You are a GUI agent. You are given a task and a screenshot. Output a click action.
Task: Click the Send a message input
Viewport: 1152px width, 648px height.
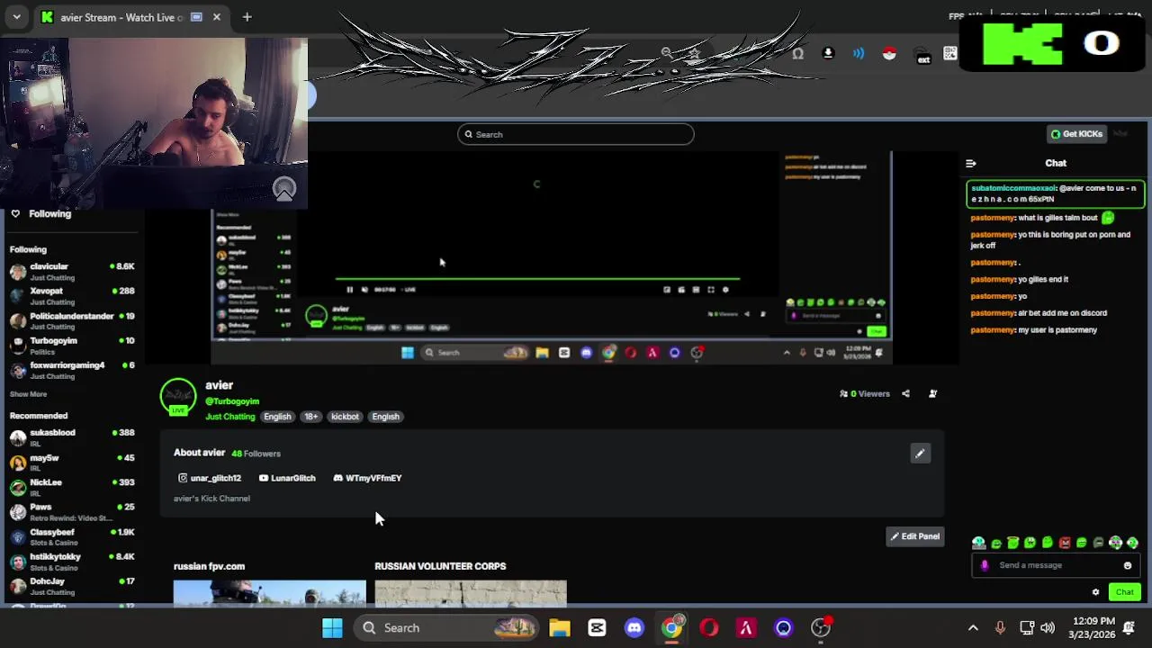1055,565
